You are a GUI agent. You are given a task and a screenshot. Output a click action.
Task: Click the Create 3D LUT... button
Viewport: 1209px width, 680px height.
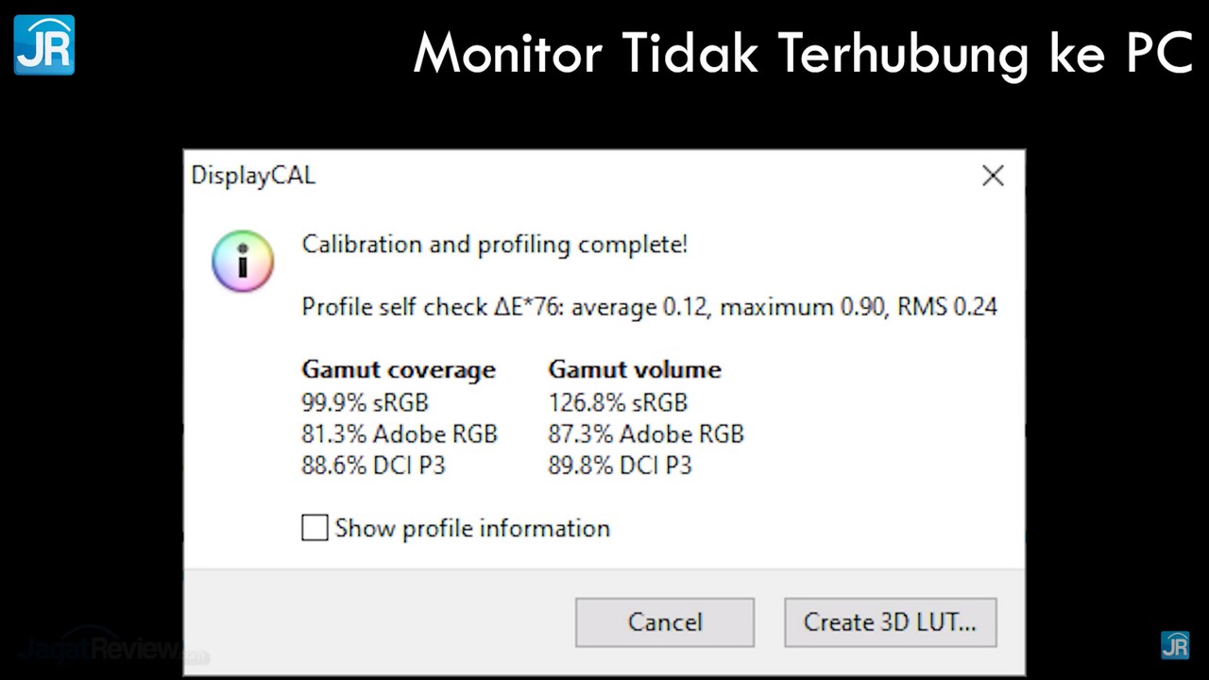[x=890, y=622]
